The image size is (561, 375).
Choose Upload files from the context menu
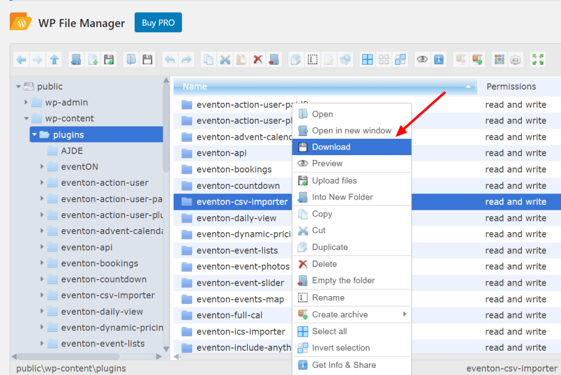click(352, 180)
